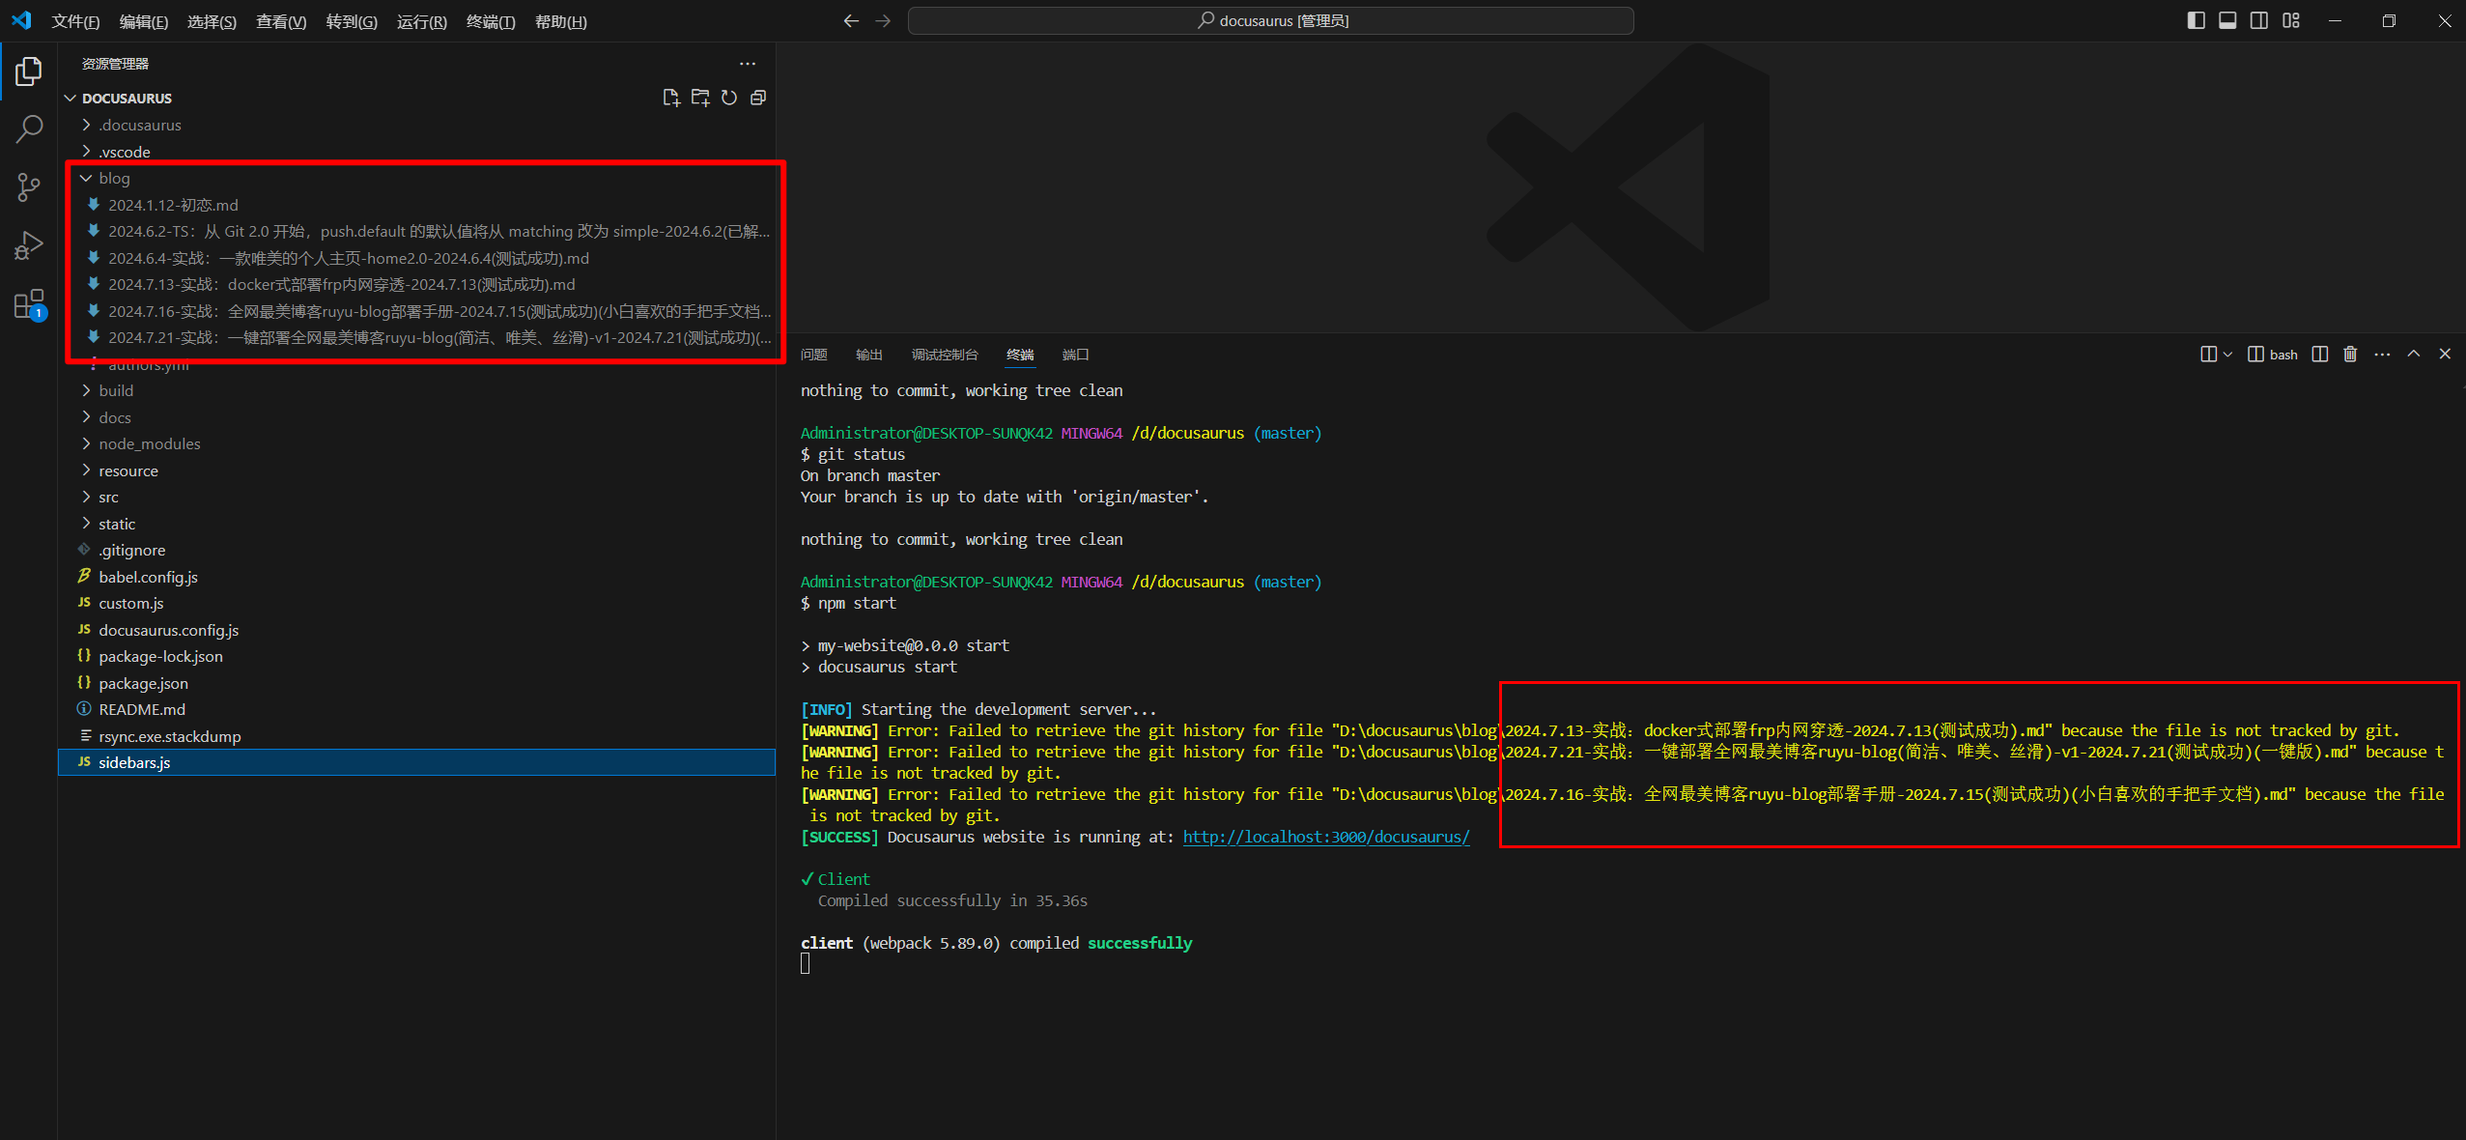Open the Explorer view in activity bar
Viewport: 2466px width, 1140px height.
[x=29, y=71]
